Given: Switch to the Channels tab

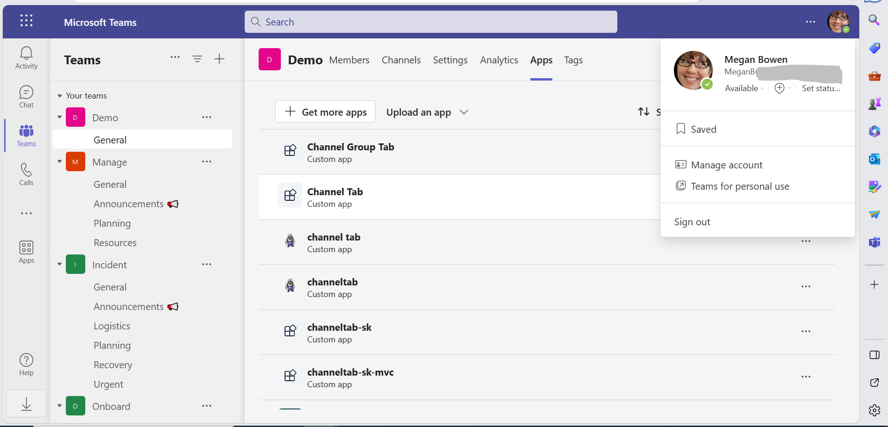Looking at the screenshot, I should 401,60.
